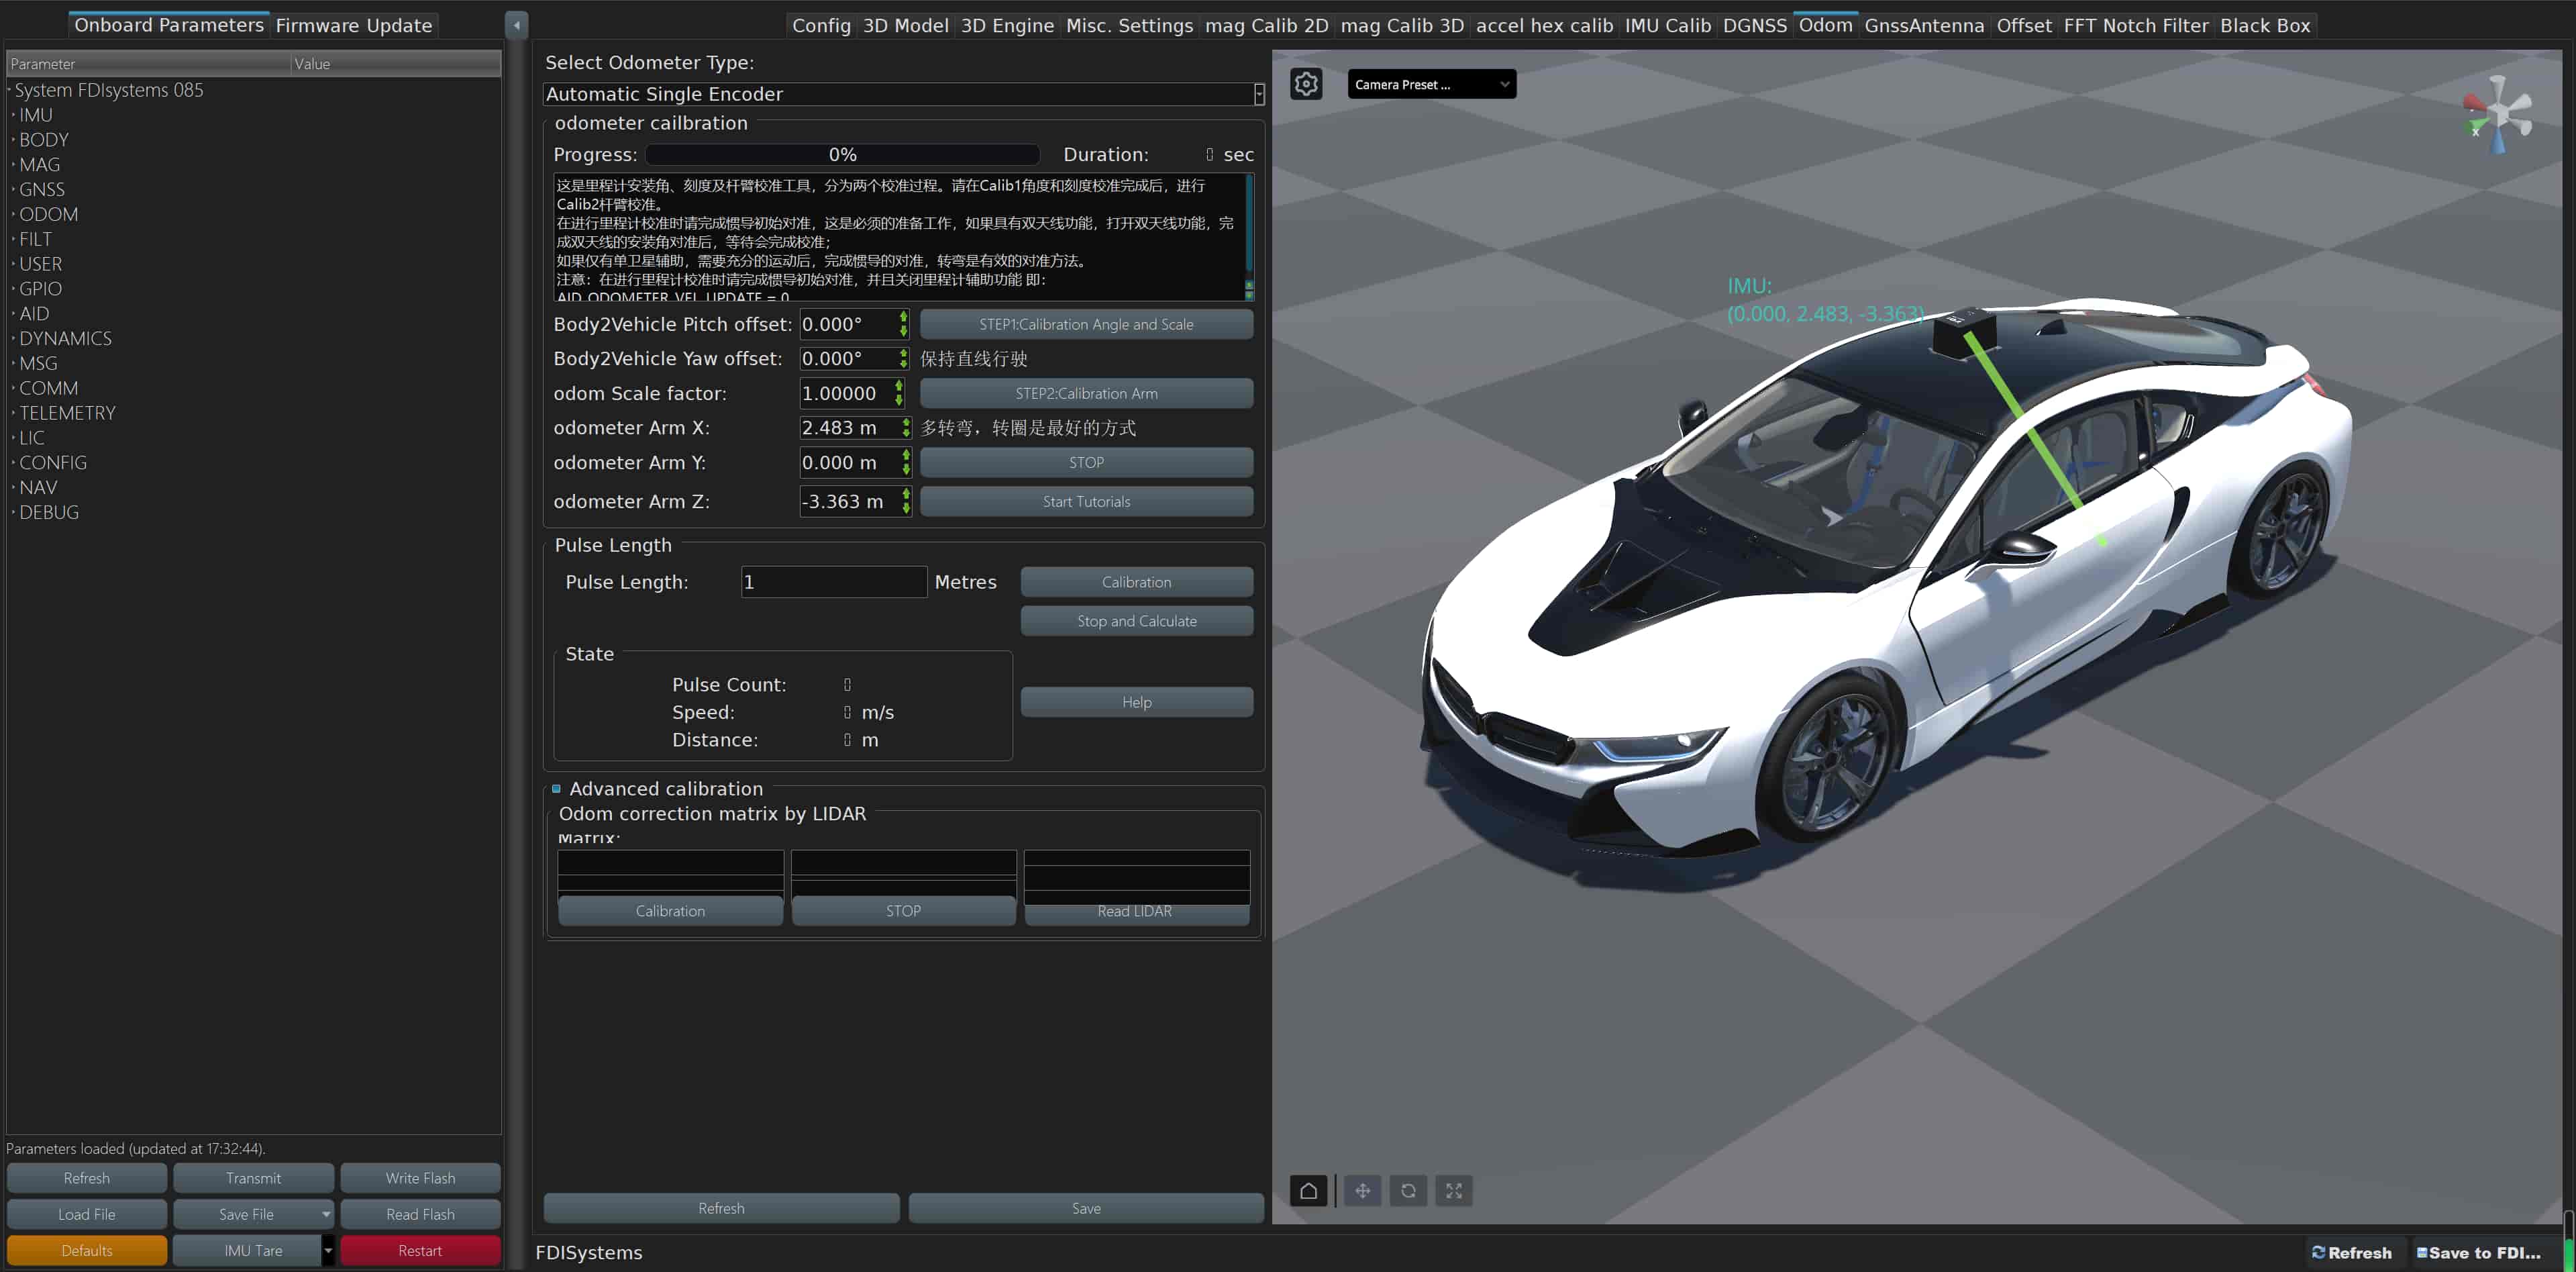Toggle the Advanced calibration checkbox

(557, 788)
